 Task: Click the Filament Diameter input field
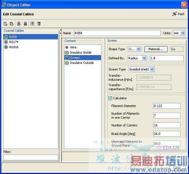[x=167, y=106]
